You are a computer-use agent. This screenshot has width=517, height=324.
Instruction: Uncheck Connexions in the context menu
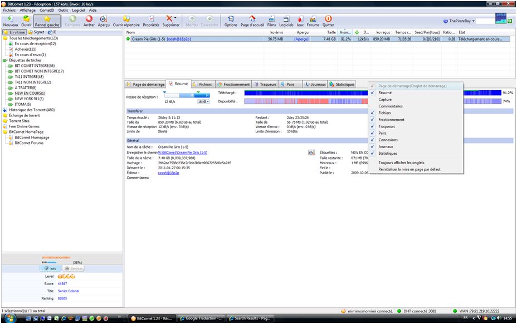tap(388, 140)
